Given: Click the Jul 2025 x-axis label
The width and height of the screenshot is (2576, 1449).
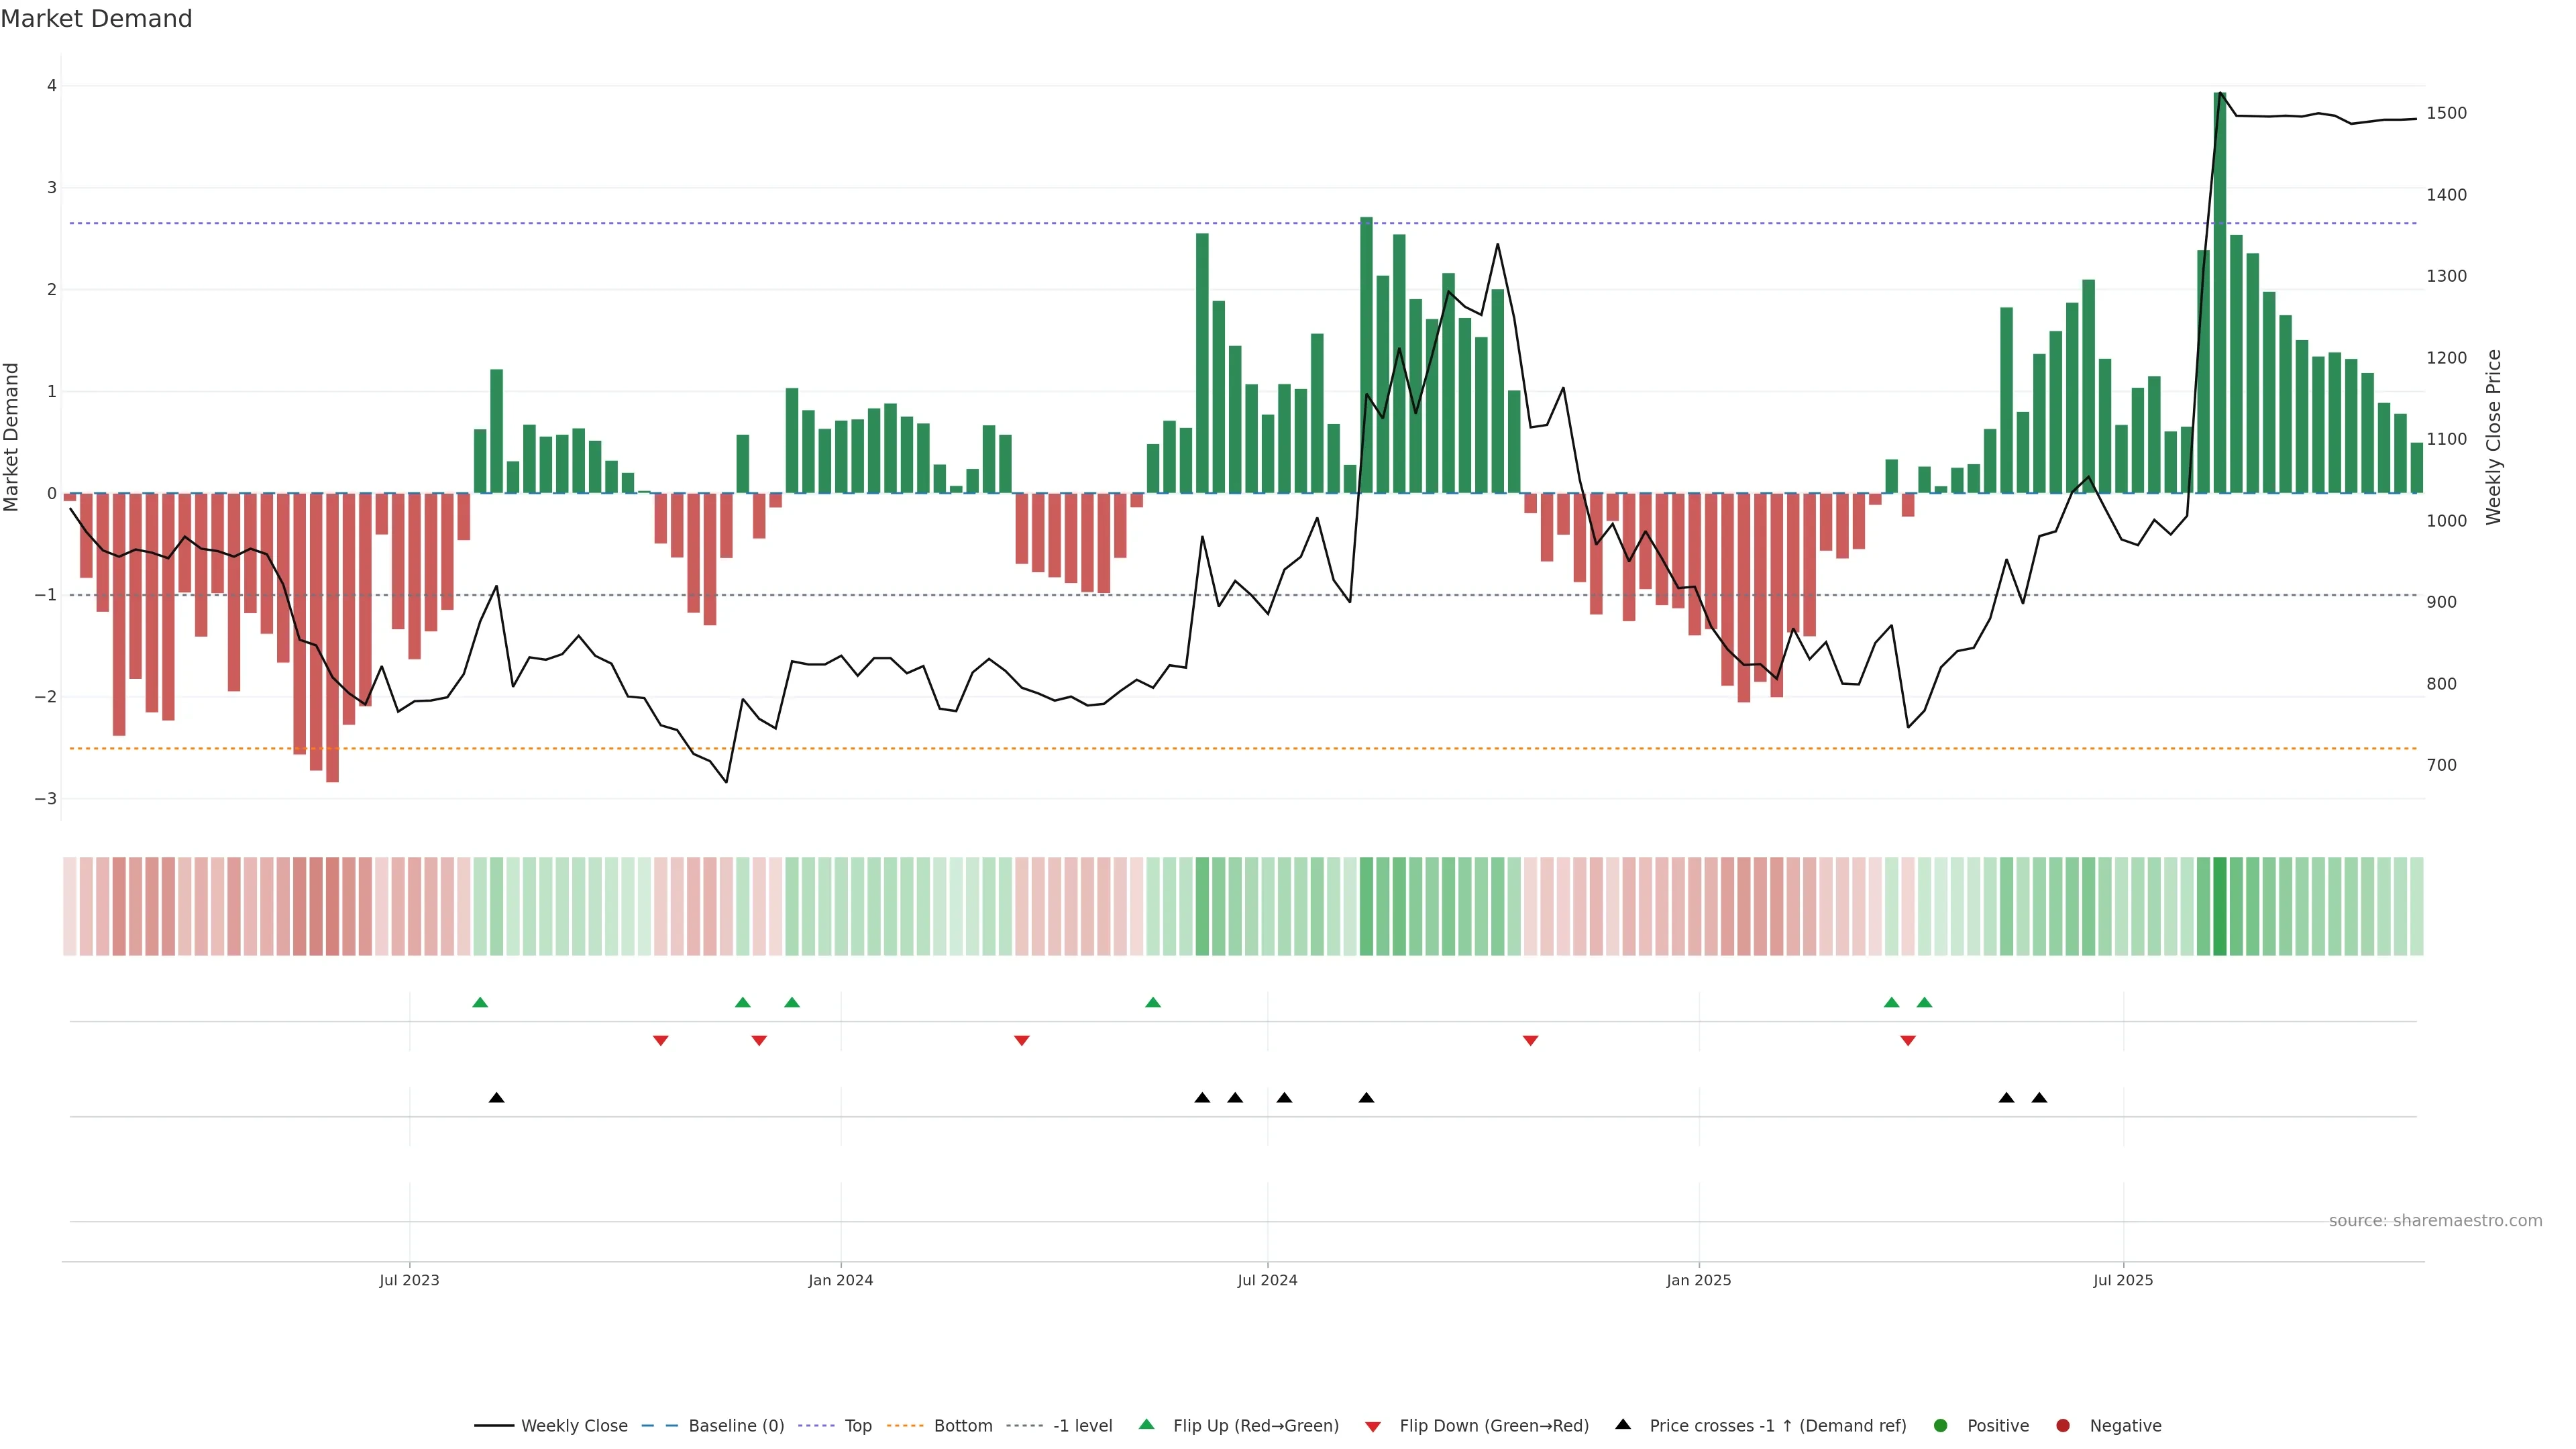Looking at the screenshot, I should tap(2123, 1280).
